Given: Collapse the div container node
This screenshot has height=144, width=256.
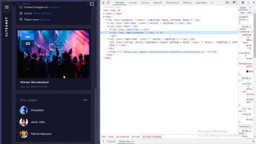Looking at the screenshot, I should pos(106,20).
